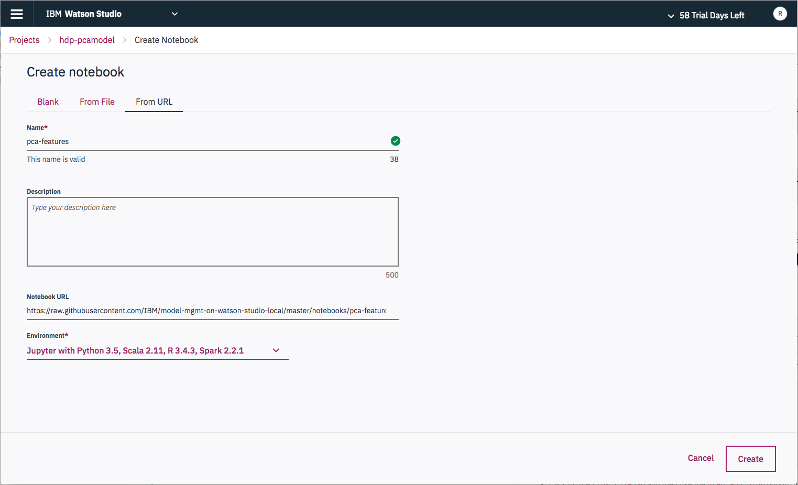Open the Environment dropdown selector

(157, 350)
